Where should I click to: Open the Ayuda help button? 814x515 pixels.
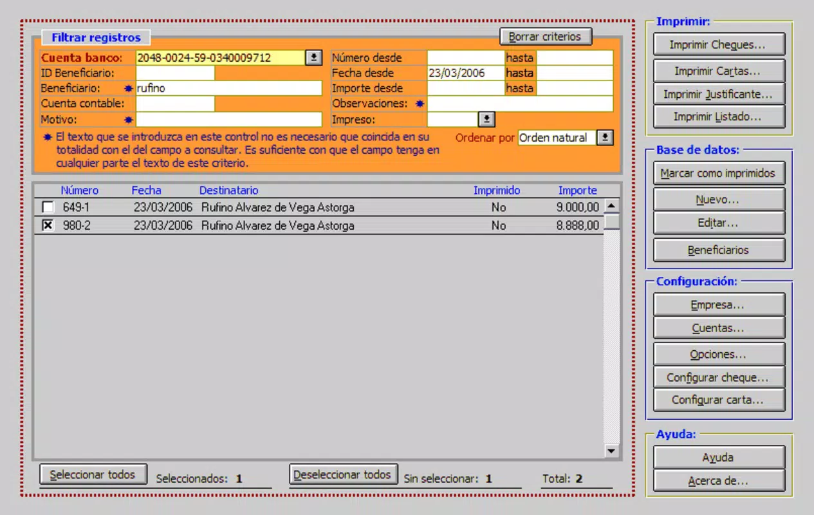tap(719, 457)
